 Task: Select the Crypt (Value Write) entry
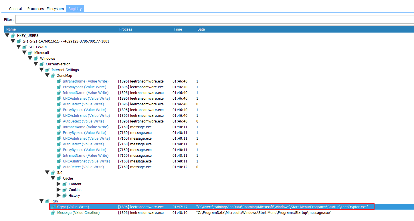(x=73, y=207)
